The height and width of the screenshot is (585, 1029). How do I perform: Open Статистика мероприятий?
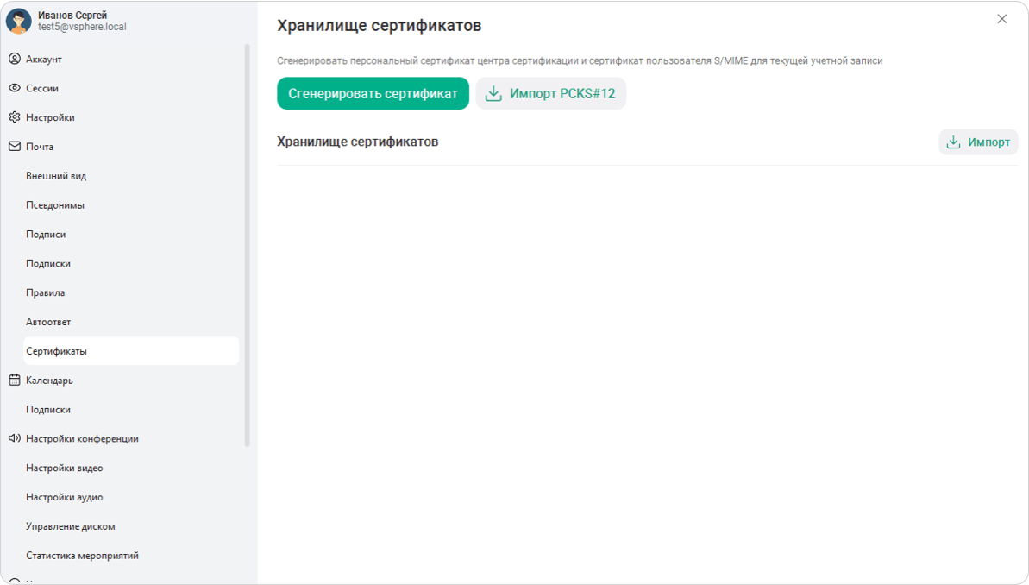tap(82, 556)
